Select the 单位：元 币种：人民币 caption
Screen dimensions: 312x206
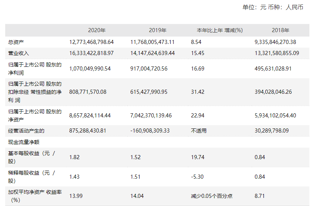point(273,7)
